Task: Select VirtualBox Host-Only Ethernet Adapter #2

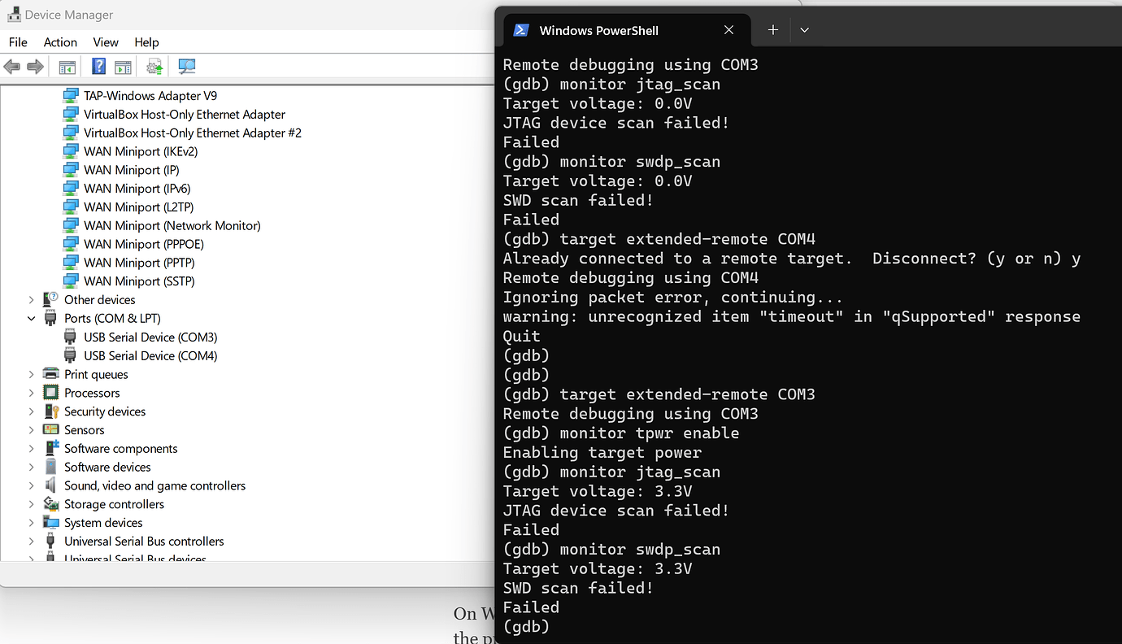Action: (x=192, y=133)
